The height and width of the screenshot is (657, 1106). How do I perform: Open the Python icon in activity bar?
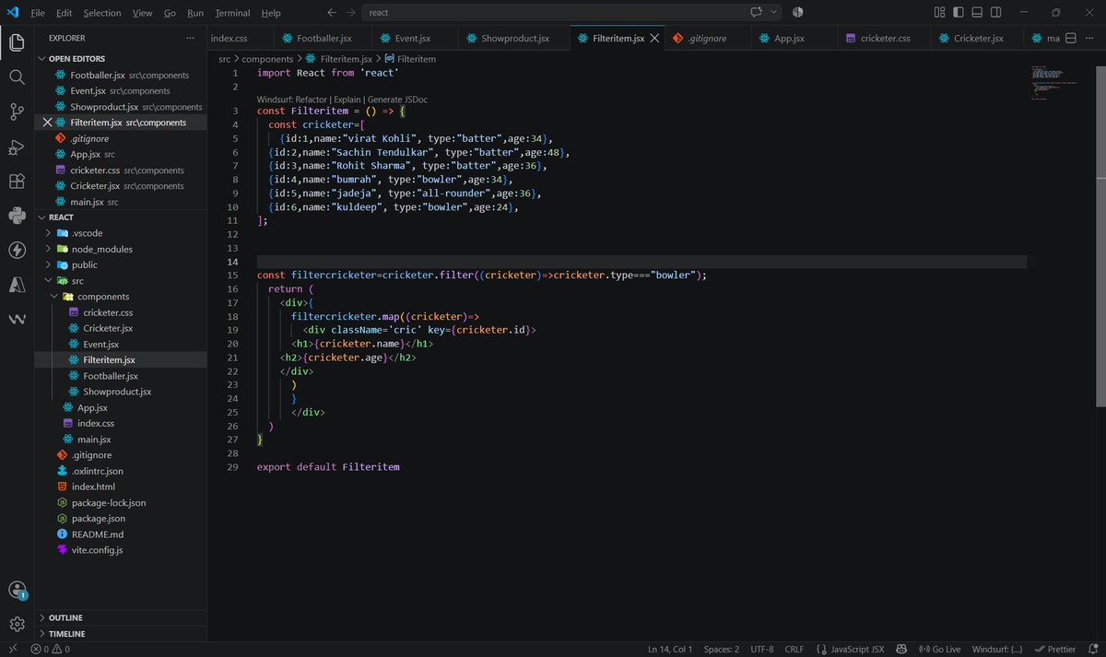point(17,216)
